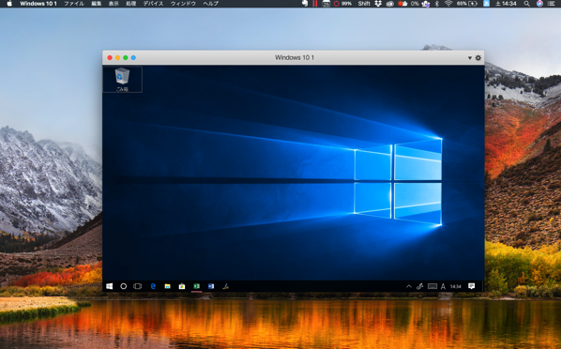Open the Bluetooth menu bar icon
This screenshot has height=349, width=561.
point(437,4)
